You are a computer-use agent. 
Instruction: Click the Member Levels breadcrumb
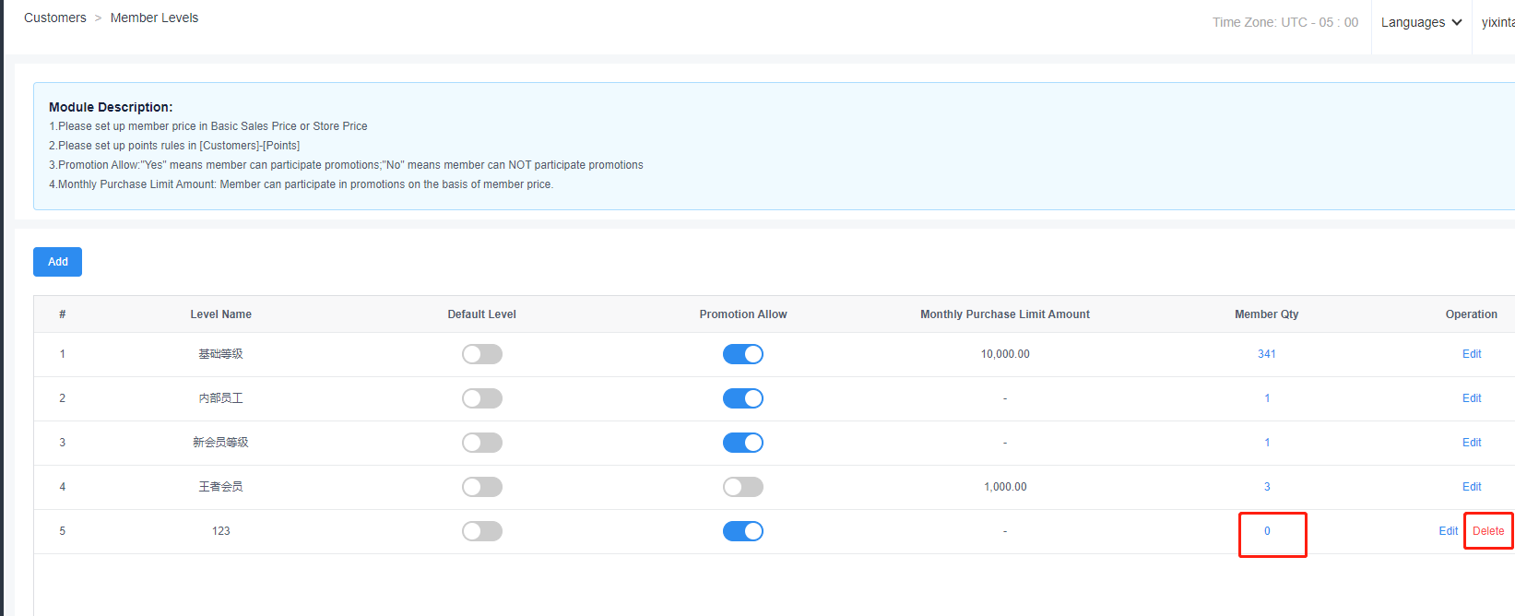coord(154,18)
